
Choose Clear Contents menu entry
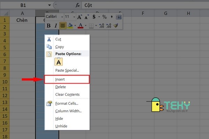(67, 94)
